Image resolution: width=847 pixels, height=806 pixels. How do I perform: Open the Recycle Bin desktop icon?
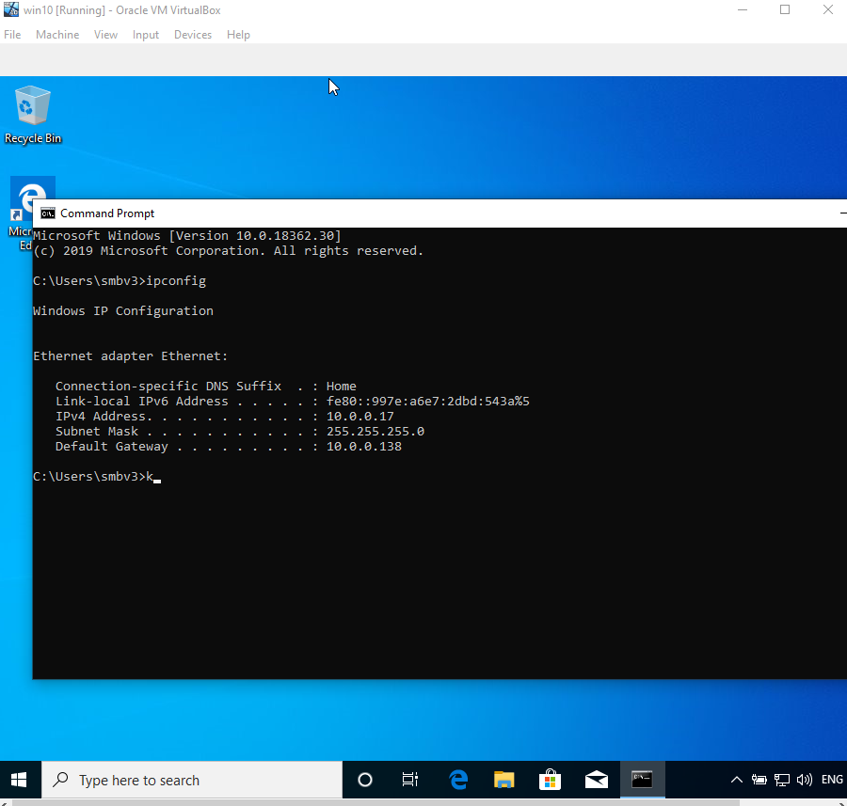pos(32,115)
